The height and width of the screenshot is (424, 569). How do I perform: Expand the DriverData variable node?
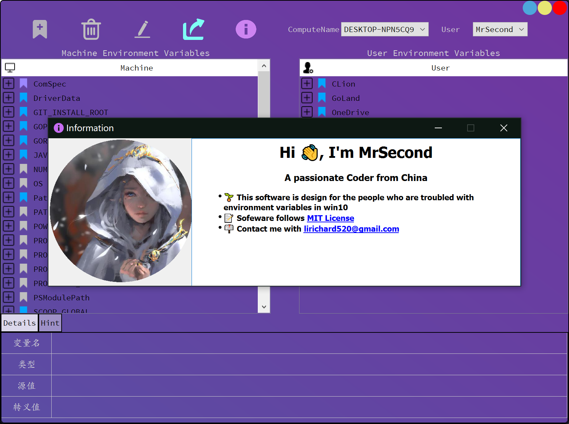coord(9,98)
